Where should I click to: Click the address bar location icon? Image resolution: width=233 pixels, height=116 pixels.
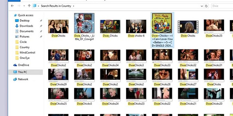35,6
